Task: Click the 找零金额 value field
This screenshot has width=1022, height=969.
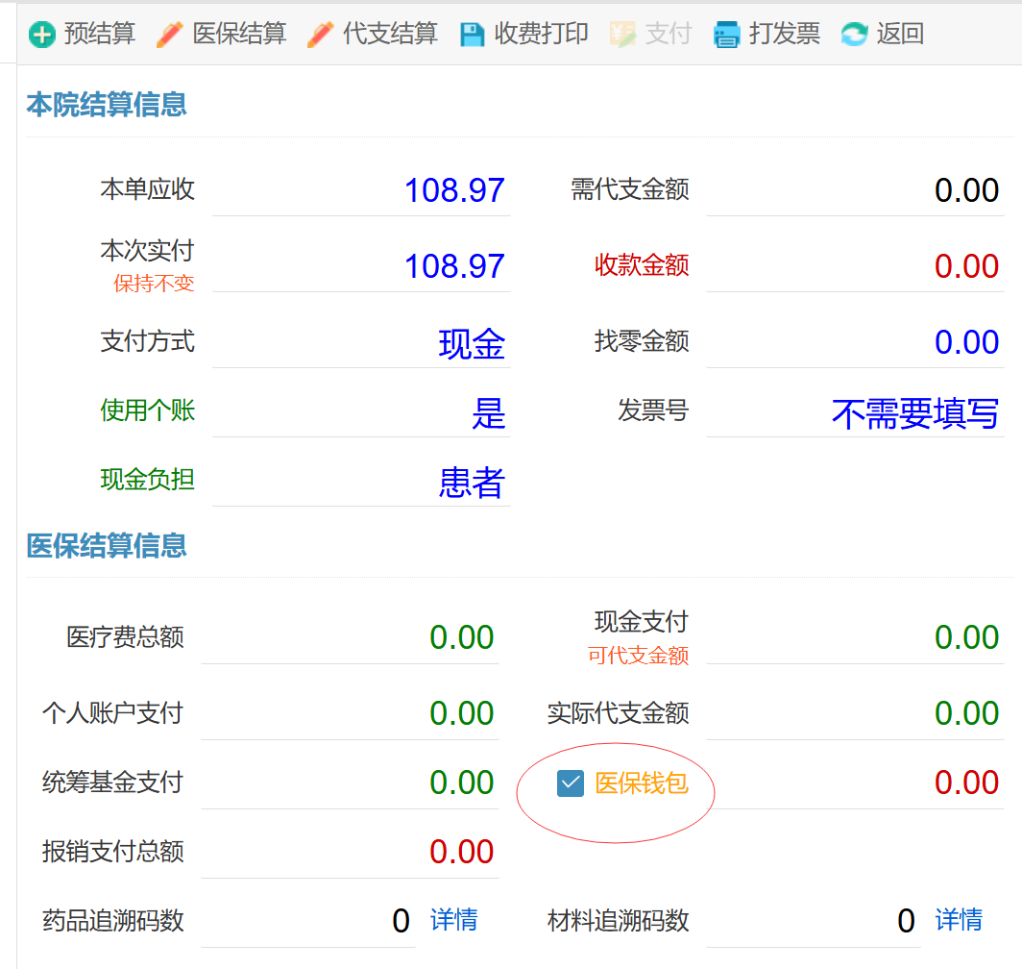Action: 855,342
